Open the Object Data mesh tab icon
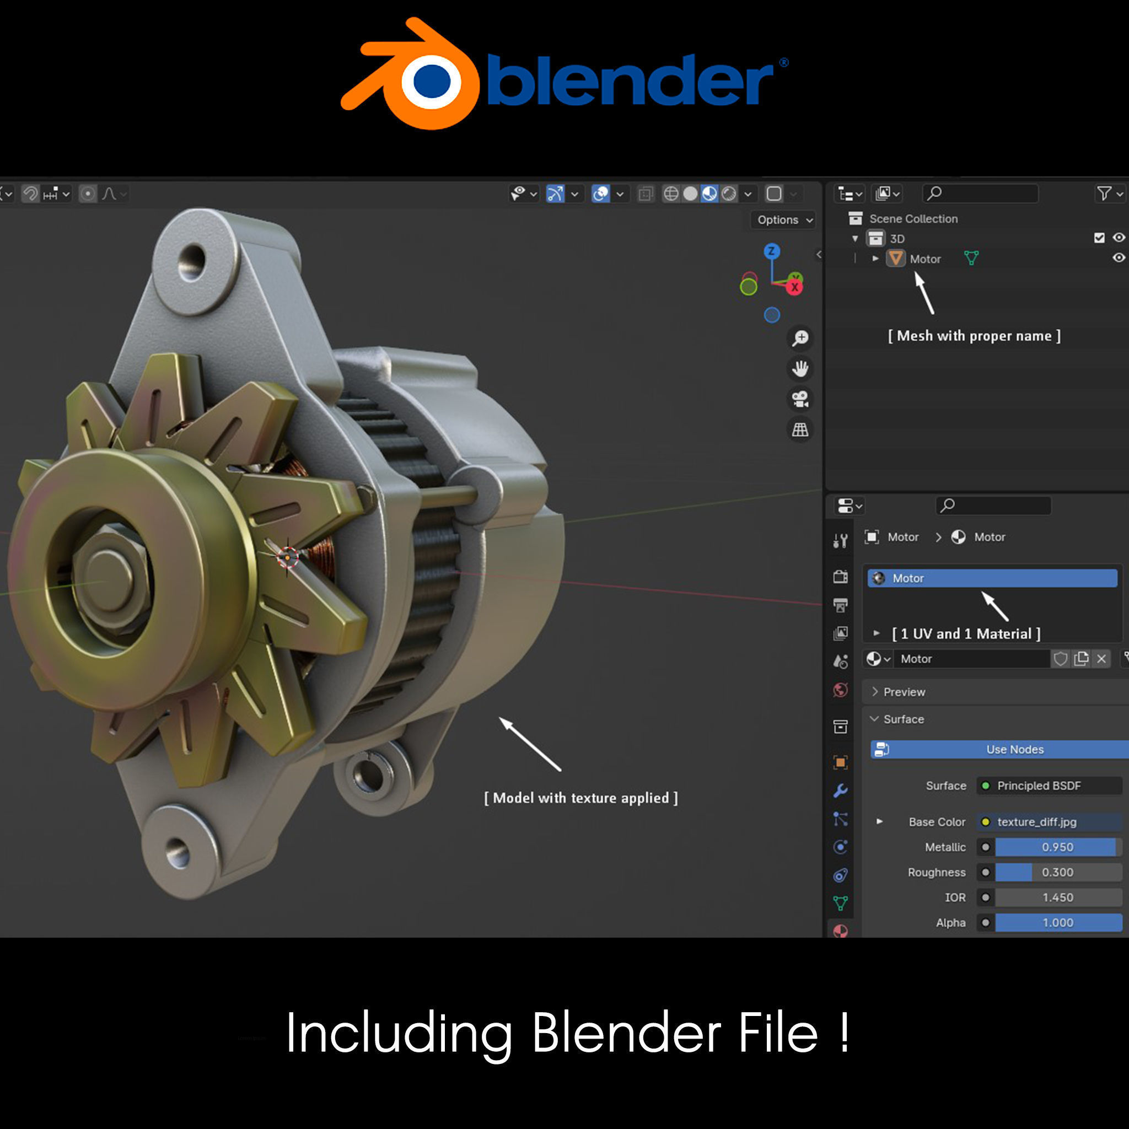 click(840, 904)
